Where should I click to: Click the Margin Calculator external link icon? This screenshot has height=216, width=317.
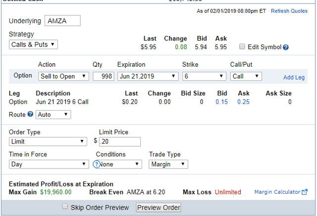pyautogui.click(x=305, y=192)
